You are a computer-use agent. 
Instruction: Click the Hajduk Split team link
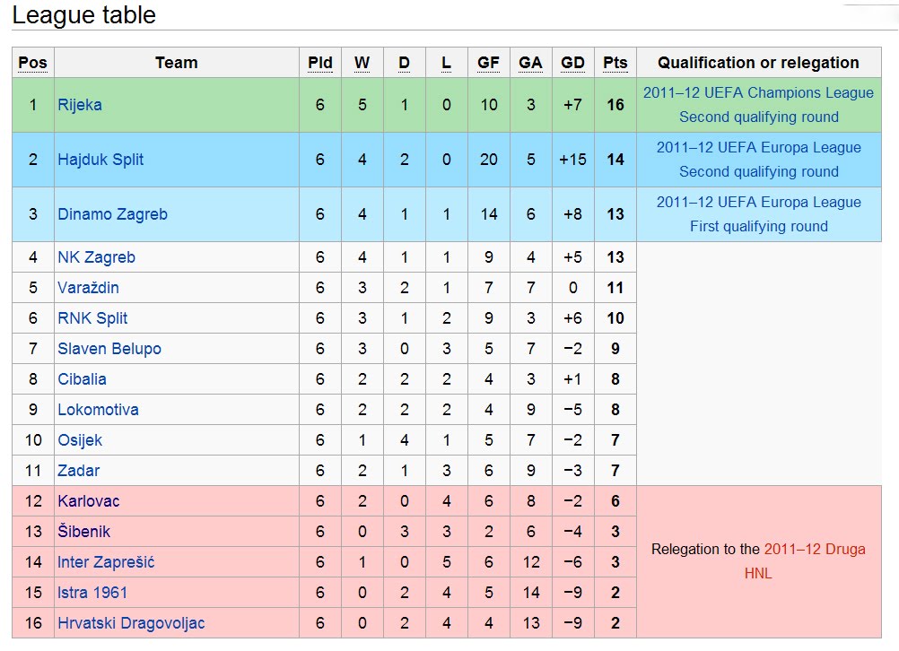click(x=100, y=160)
